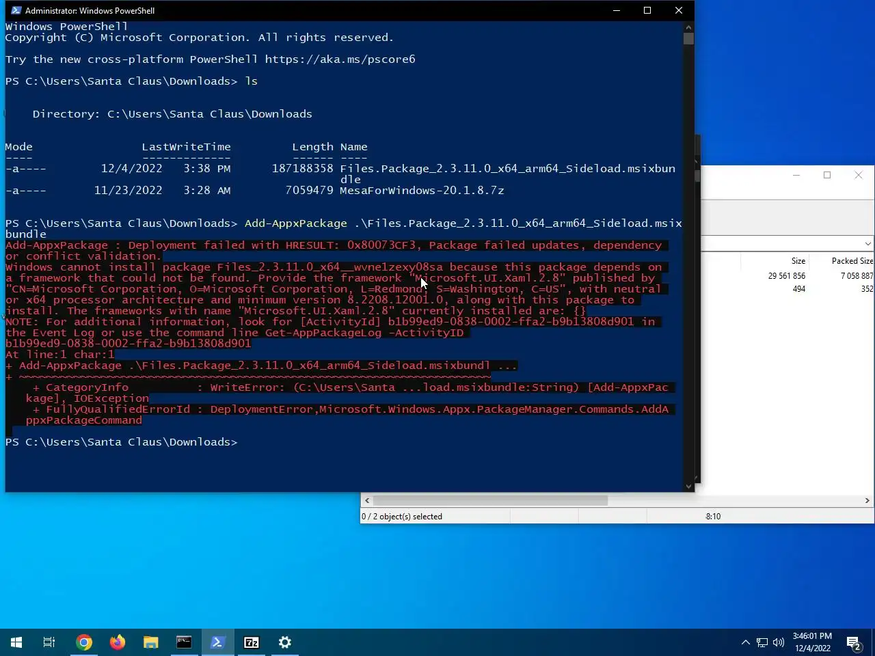This screenshot has width=875, height=656.
Task: Close the 7-Zip window behind
Action: click(859, 176)
